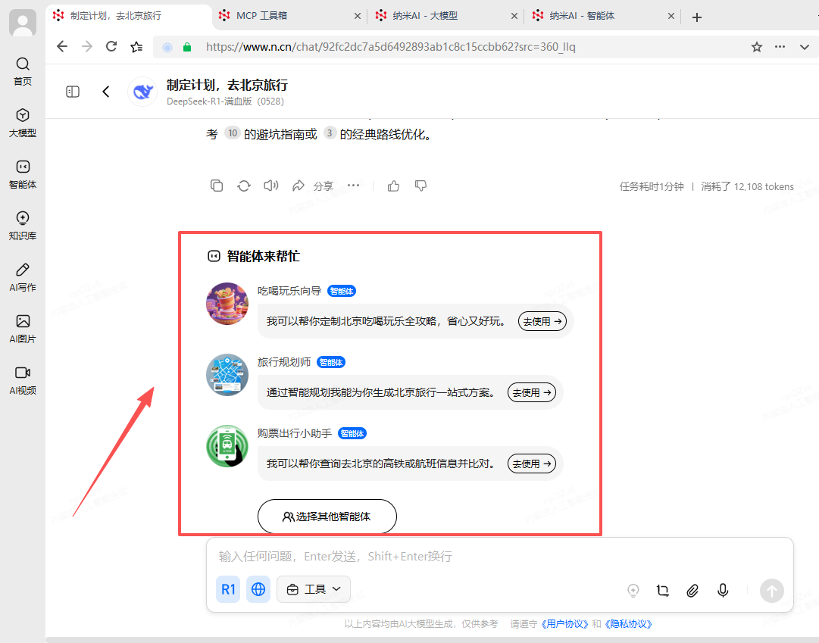Use the 购票出行小助手 agent via 去使用
The image size is (819, 643).
532,464
